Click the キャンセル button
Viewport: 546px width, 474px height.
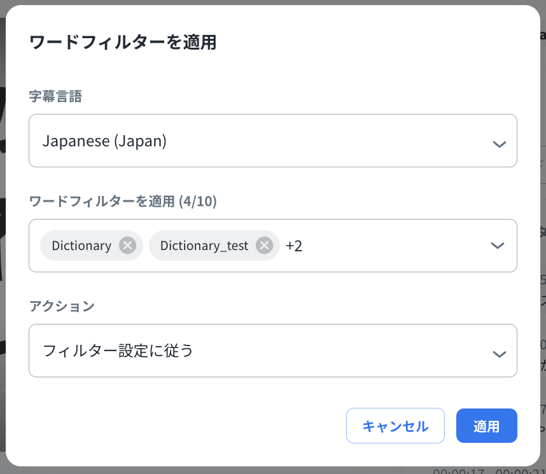point(395,426)
